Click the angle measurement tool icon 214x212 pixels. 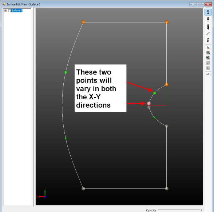click(x=208, y=48)
